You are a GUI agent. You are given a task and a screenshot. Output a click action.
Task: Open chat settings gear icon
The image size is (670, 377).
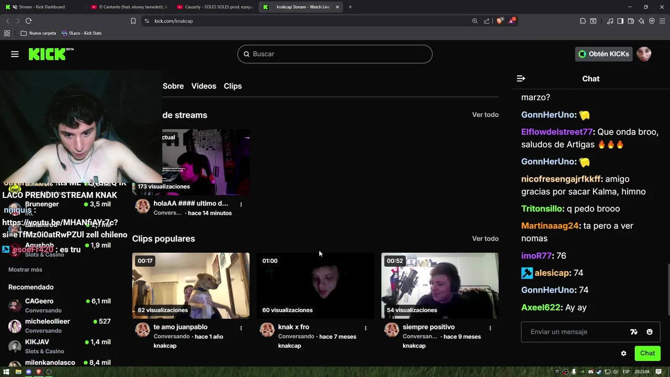[623, 353]
